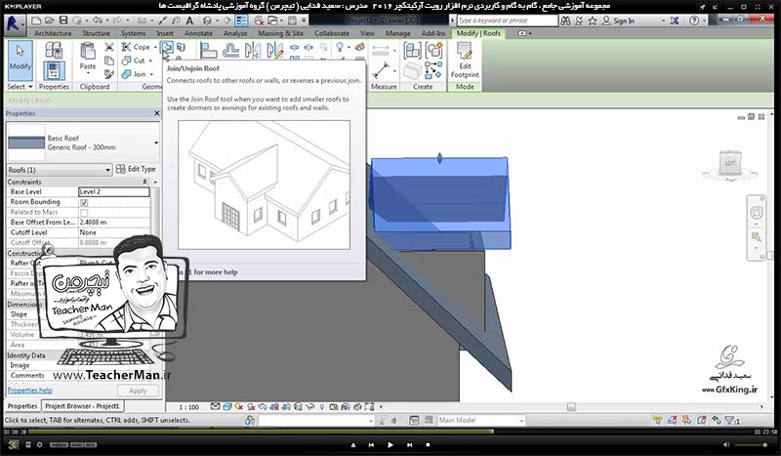Click the Align tool icon in Modify panel
781x456 pixels.
pos(208,51)
